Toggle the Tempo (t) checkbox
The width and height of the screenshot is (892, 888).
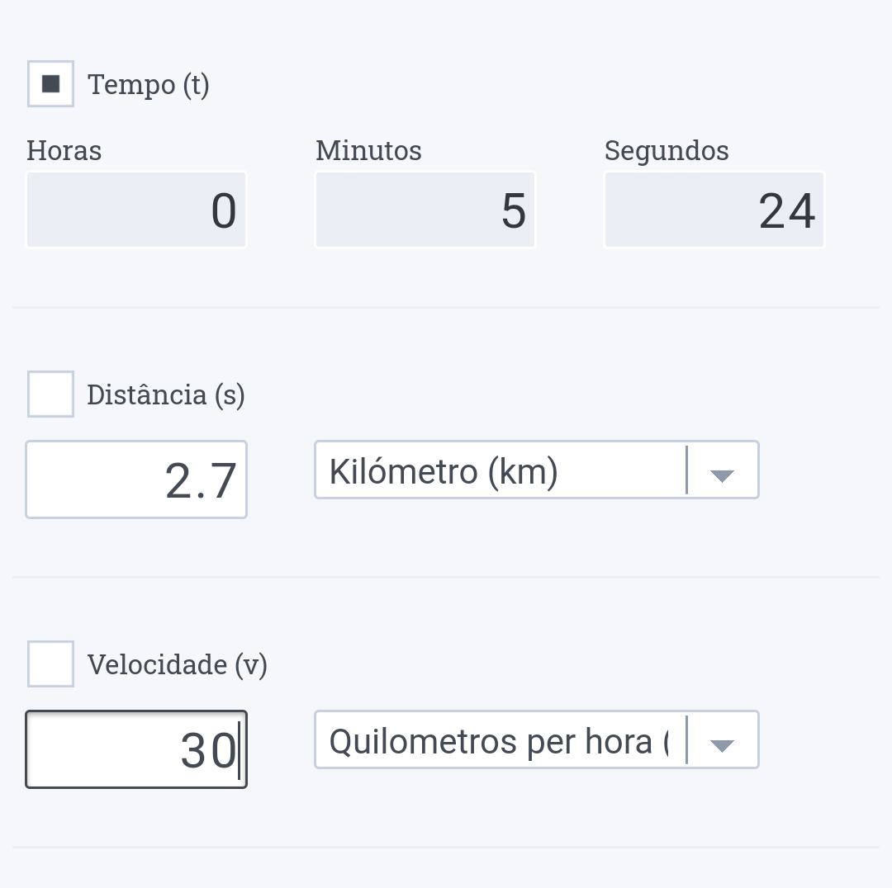tap(51, 84)
